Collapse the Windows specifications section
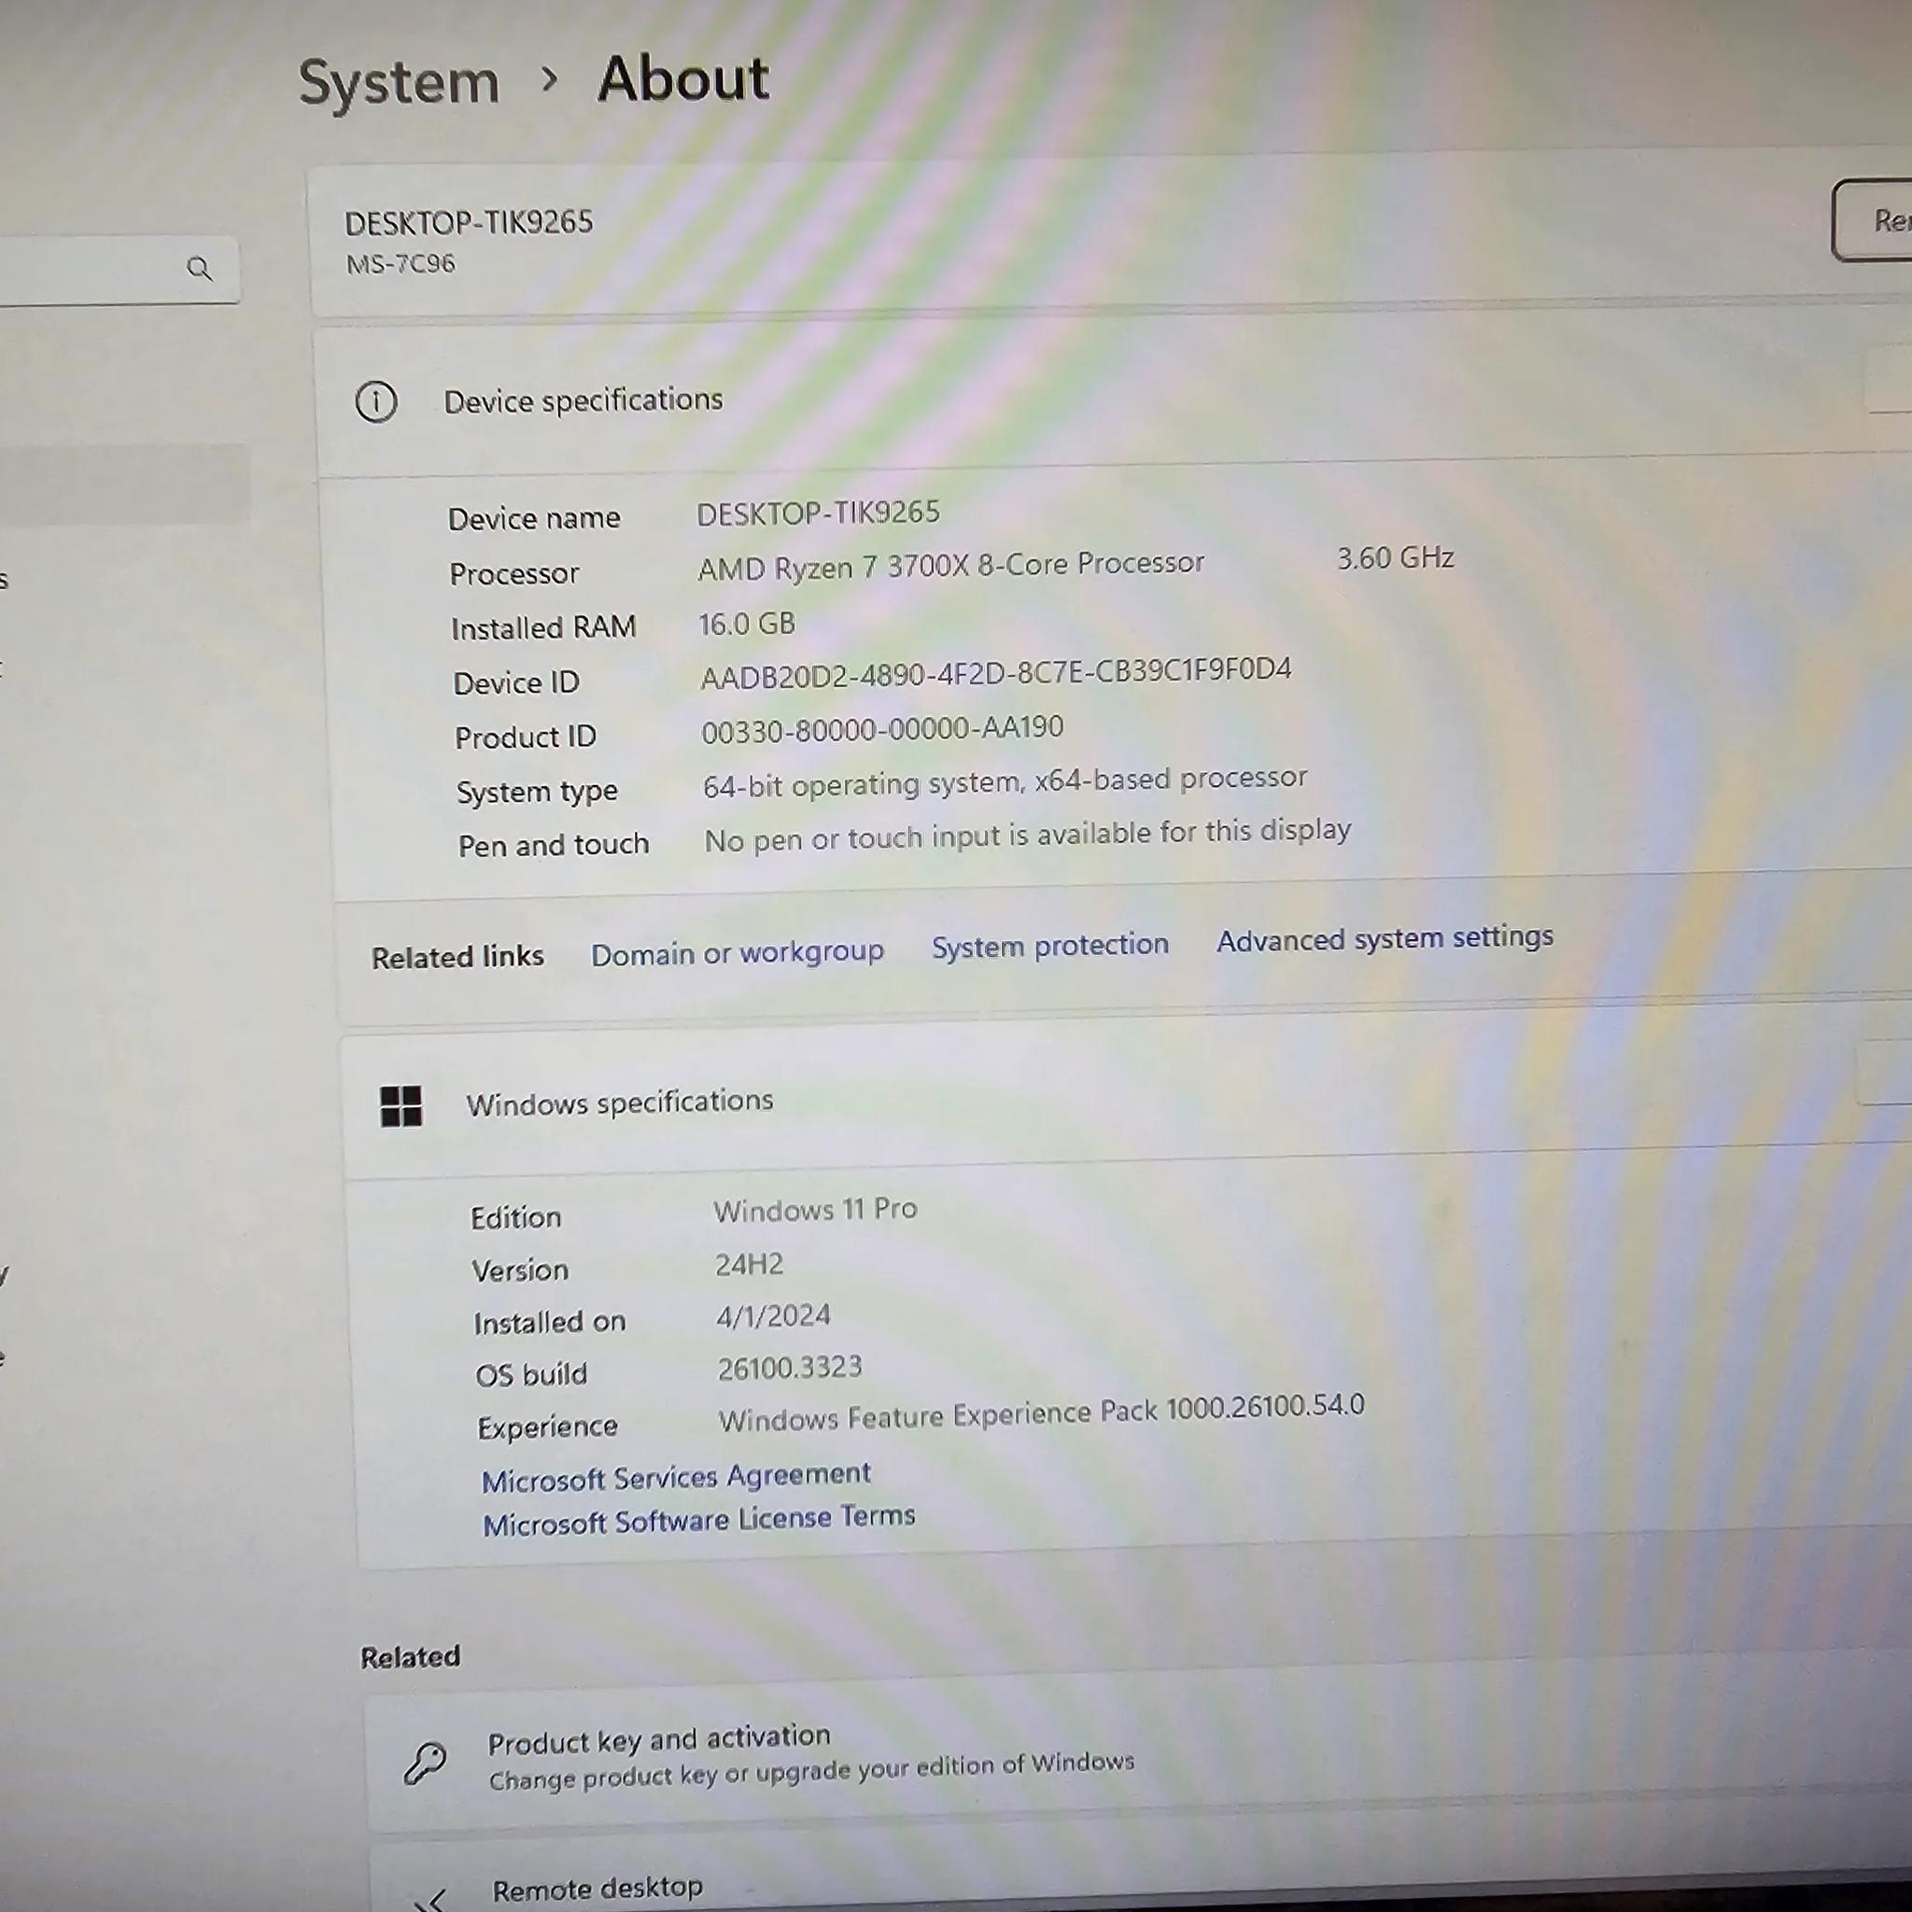 pyautogui.click(x=1884, y=1072)
